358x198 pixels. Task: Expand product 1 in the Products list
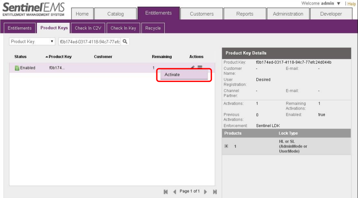[226, 146]
